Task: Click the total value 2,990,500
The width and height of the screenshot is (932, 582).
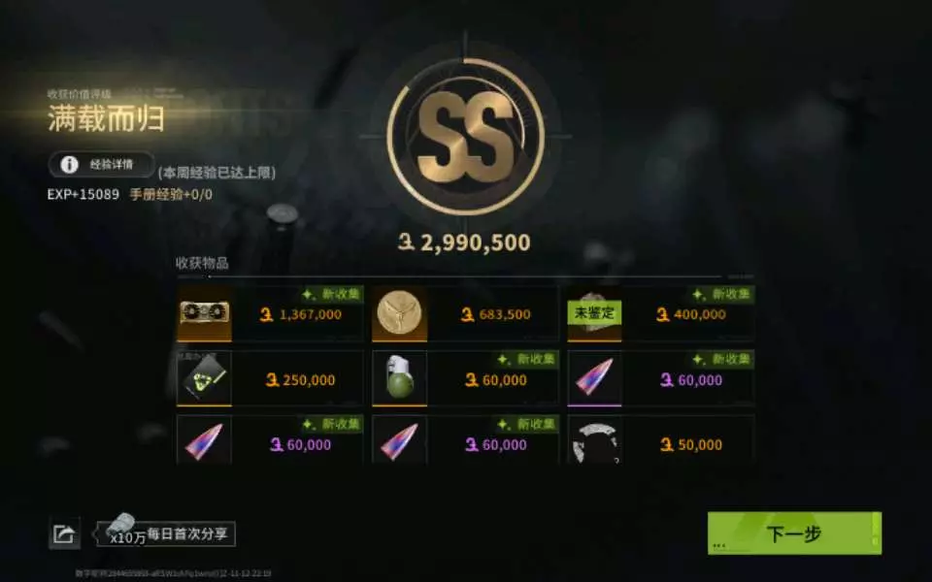Action: pos(464,242)
